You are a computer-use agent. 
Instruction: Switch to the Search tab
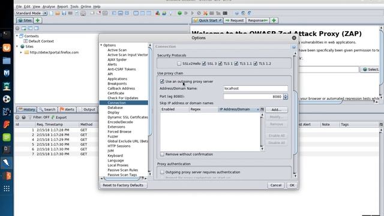[x=47, y=109]
